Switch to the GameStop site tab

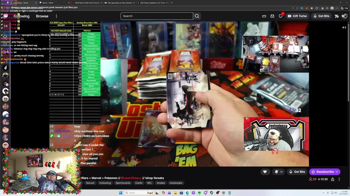tap(119, 3)
